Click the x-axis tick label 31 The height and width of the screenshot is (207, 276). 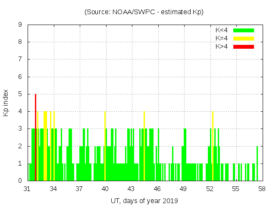coord(28,189)
